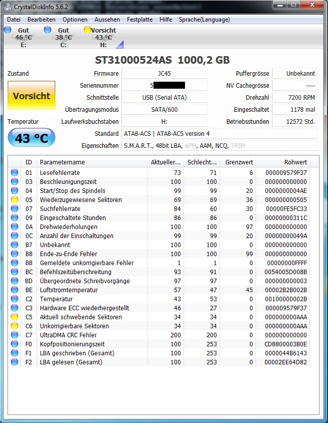Click raw value 00000000FFFF
This screenshot has width=328, height=423.
[x=287, y=263]
